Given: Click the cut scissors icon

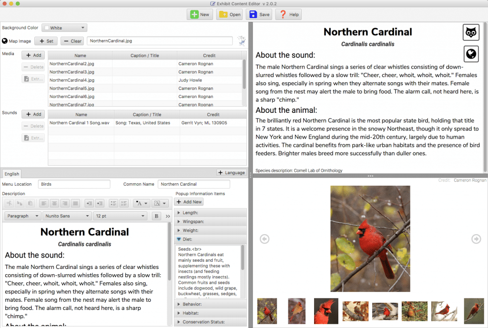Looking at the screenshot, I should [x=10, y=203].
